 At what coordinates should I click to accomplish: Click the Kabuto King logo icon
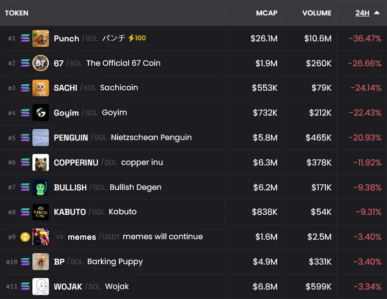point(40,212)
